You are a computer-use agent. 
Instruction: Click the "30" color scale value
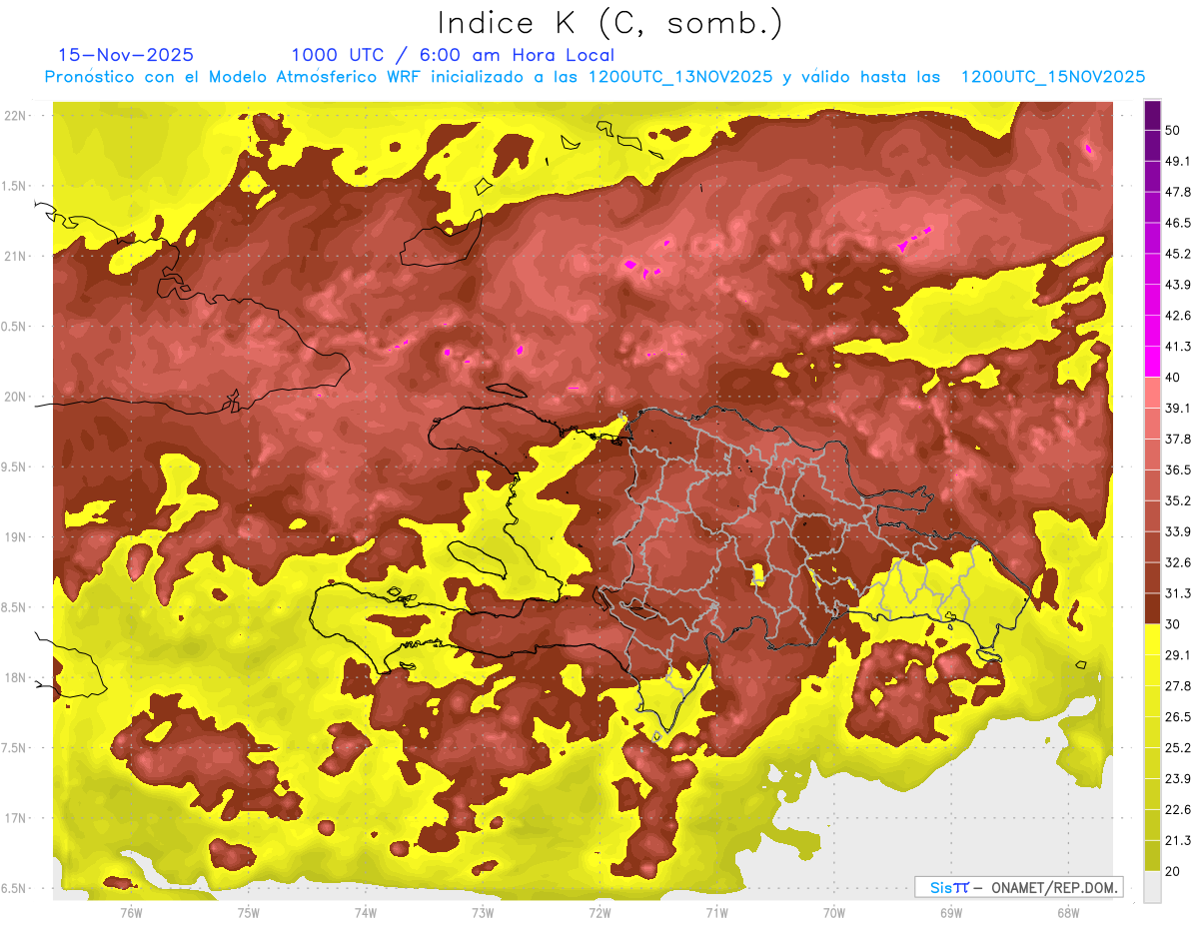[x=1174, y=624]
